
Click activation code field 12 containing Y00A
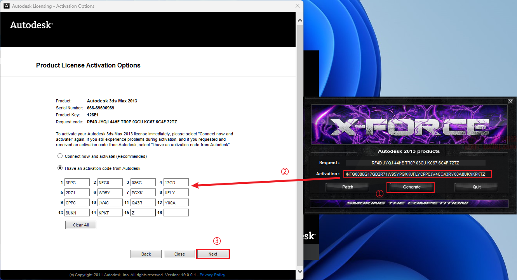click(176, 202)
